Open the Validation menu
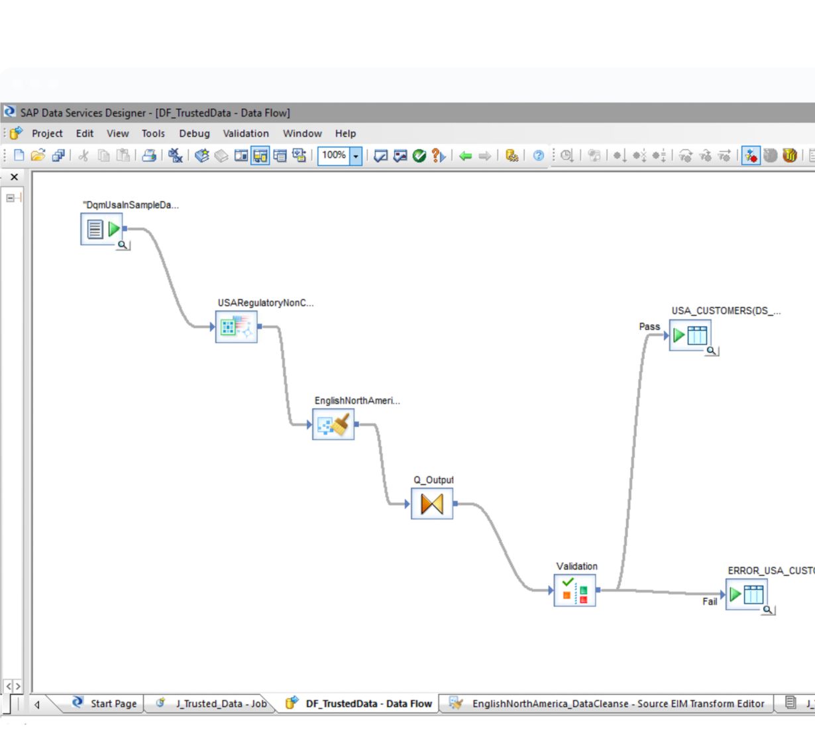Viewport: 815px width, 729px height. click(246, 133)
